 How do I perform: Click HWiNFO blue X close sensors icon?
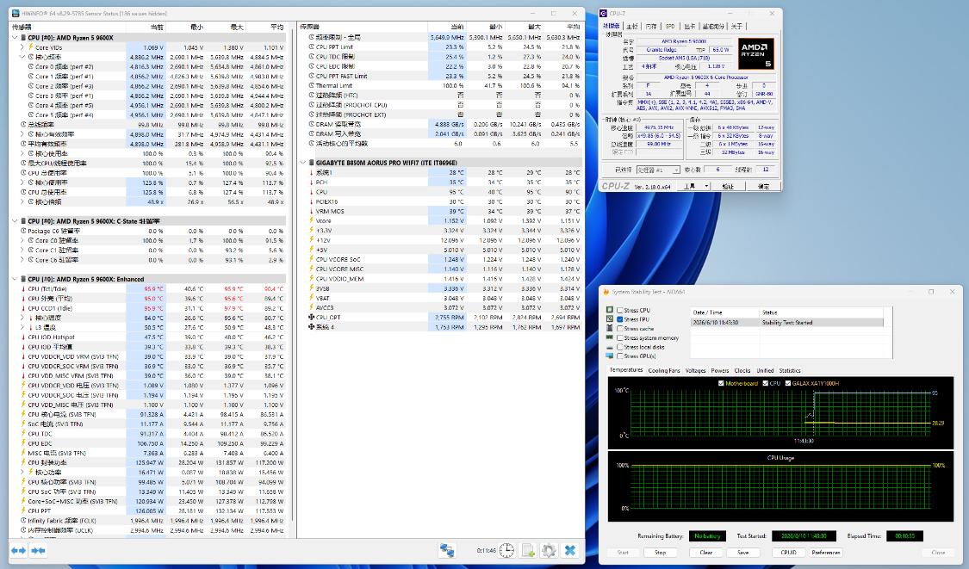(570, 550)
